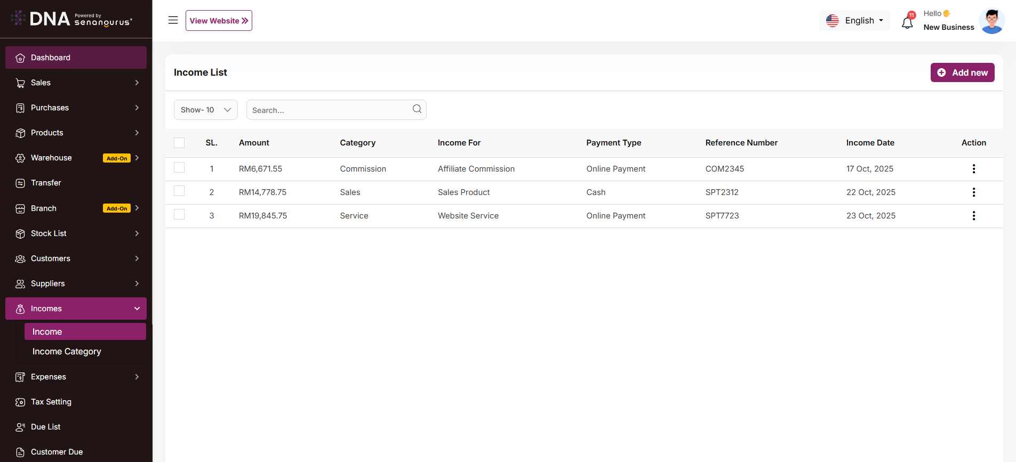Click the DNA logo in sidebar

click(71, 19)
